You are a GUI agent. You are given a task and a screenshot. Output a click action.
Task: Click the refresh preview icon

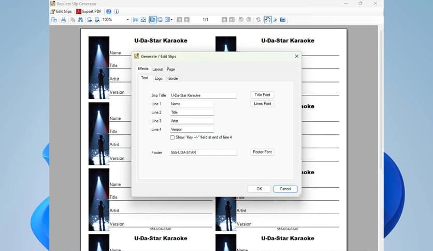point(258,20)
